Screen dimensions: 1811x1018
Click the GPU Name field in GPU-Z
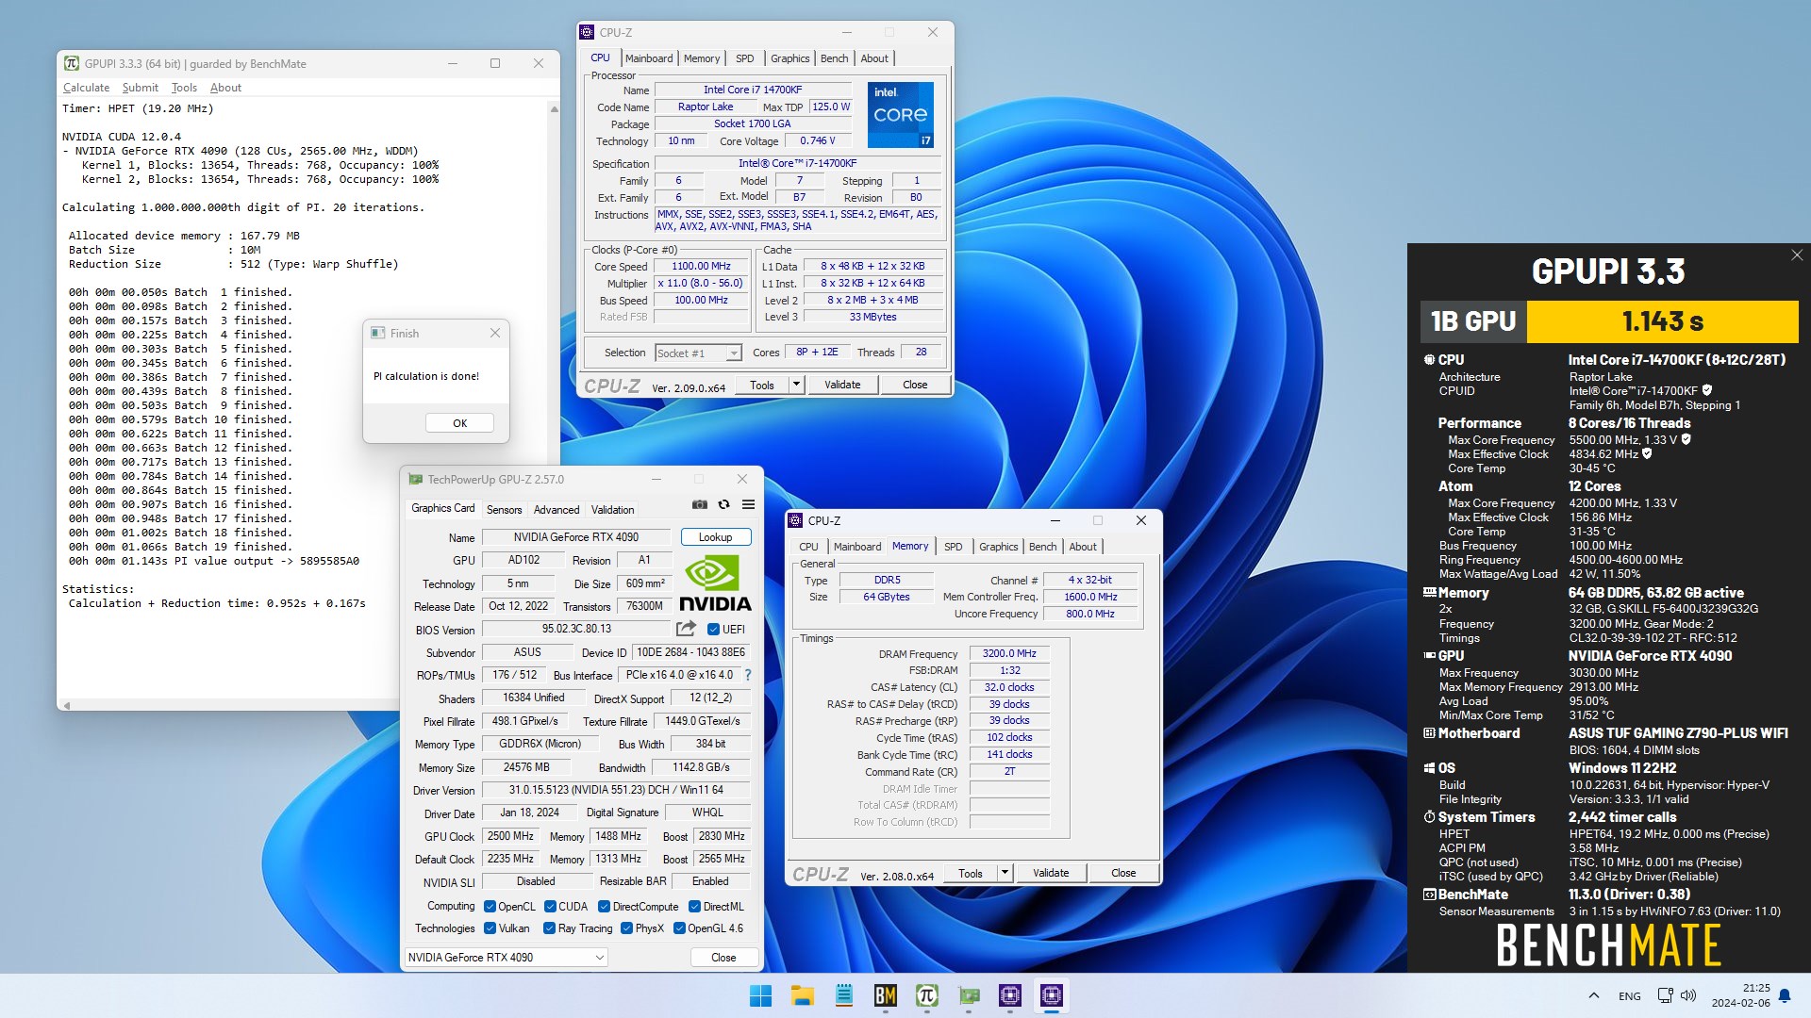pos(576,537)
